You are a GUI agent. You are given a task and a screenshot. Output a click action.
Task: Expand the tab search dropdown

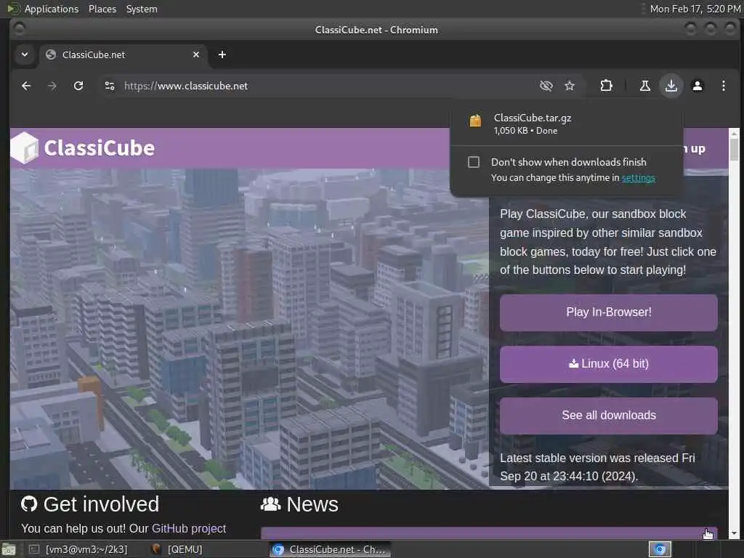point(25,54)
